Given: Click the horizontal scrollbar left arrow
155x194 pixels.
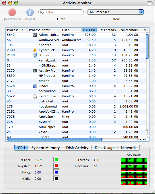Looking at the screenshot, I should (140, 140).
